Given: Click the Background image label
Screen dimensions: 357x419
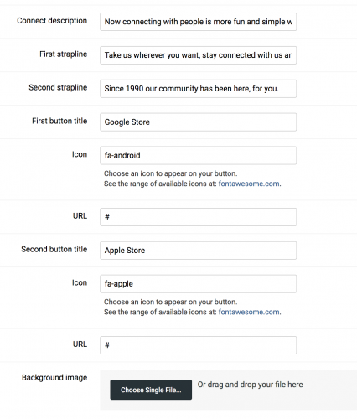Looking at the screenshot, I should tap(54, 378).
